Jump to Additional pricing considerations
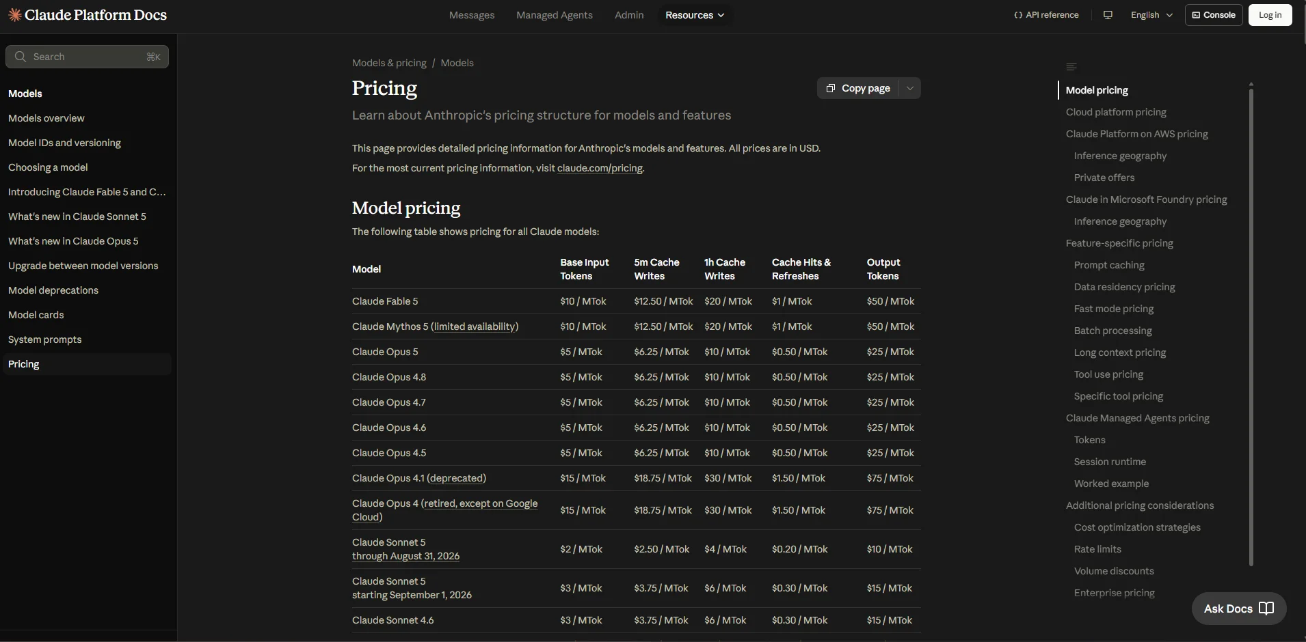This screenshot has width=1306, height=642. [1140, 505]
